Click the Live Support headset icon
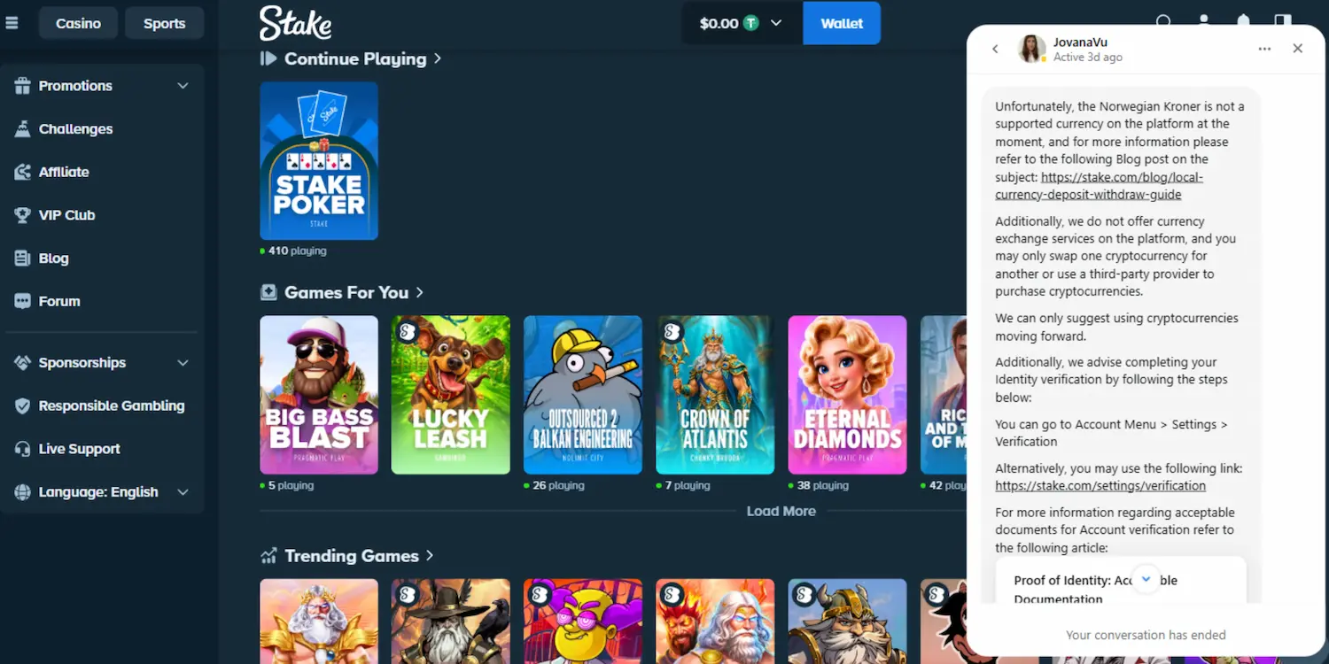The height and width of the screenshot is (664, 1329). click(22, 449)
